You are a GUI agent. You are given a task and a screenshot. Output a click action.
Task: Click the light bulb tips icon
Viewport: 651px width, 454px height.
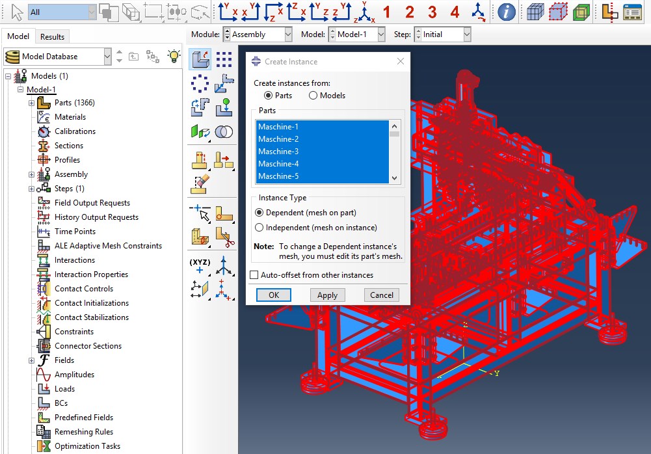tap(174, 56)
